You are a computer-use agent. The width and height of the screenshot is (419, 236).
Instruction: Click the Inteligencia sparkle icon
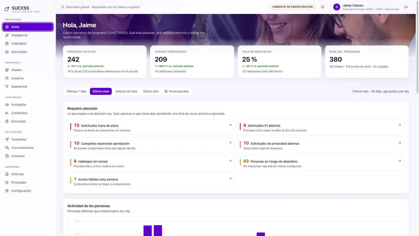pos(7,35)
